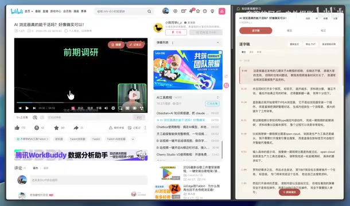
Task: Open player settings gear icon
Action: pyautogui.click(x=113, y=108)
